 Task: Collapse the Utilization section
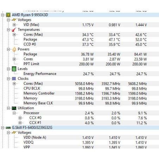pyautogui.click(x=8, y=108)
